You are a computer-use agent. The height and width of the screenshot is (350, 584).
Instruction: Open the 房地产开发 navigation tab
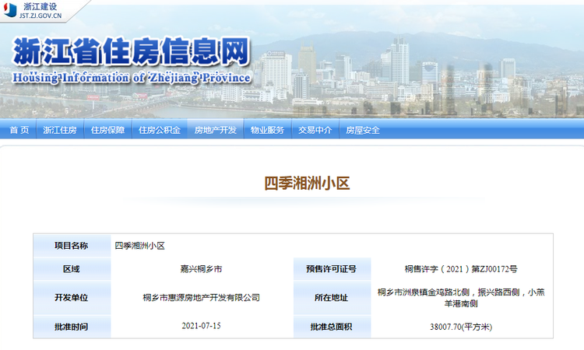(215, 130)
